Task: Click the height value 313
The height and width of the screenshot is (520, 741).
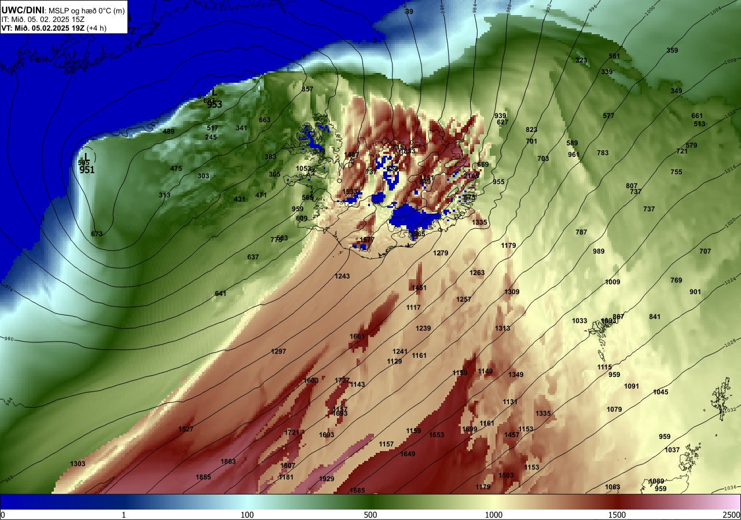Action: pos(164,195)
